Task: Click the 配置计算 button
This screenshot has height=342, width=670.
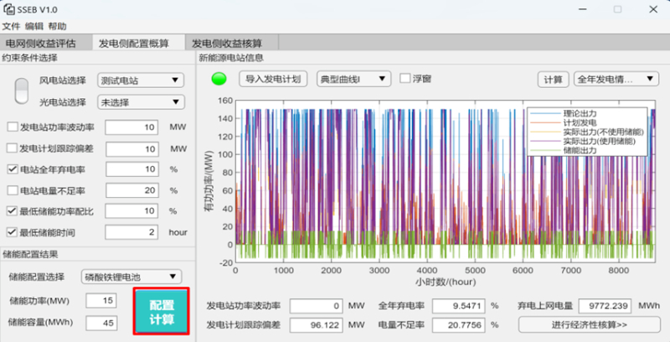Action: click(161, 312)
